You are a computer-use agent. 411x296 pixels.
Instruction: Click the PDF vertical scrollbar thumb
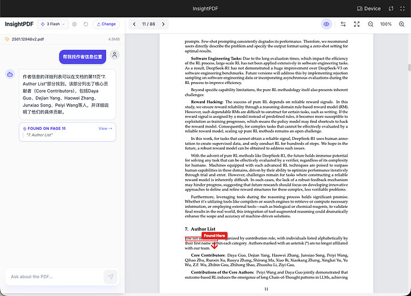tap(409, 67)
